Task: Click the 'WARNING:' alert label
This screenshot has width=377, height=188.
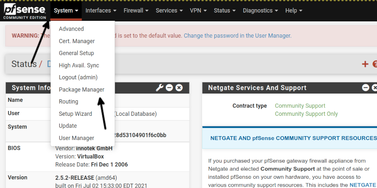Action: (25, 36)
